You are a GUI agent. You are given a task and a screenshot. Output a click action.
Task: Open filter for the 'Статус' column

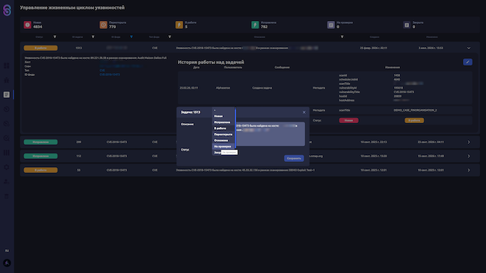[x=55, y=37]
